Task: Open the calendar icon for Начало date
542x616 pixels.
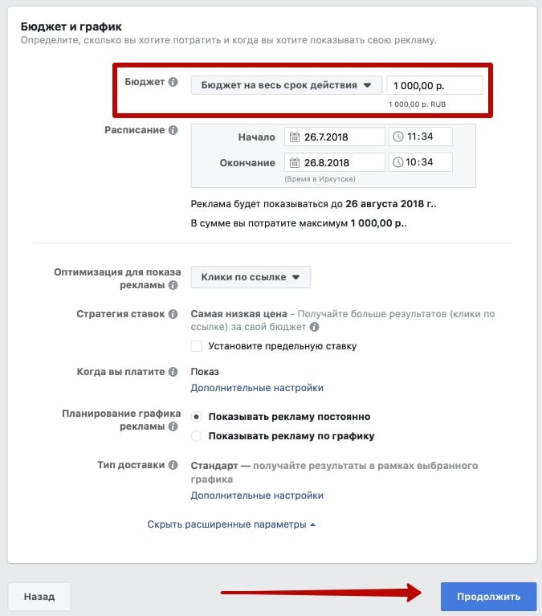Action: pos(295,137)
